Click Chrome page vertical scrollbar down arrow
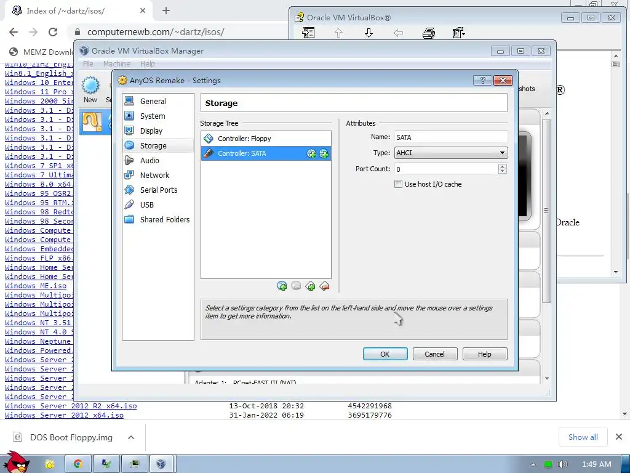Viewport: 630px width, 473px height. coord(625,414)
